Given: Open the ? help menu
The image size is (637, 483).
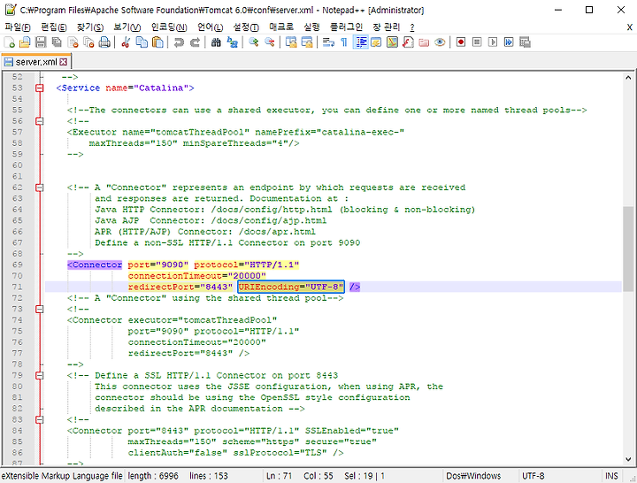Looking at the screenshot, I should point(412,27).
